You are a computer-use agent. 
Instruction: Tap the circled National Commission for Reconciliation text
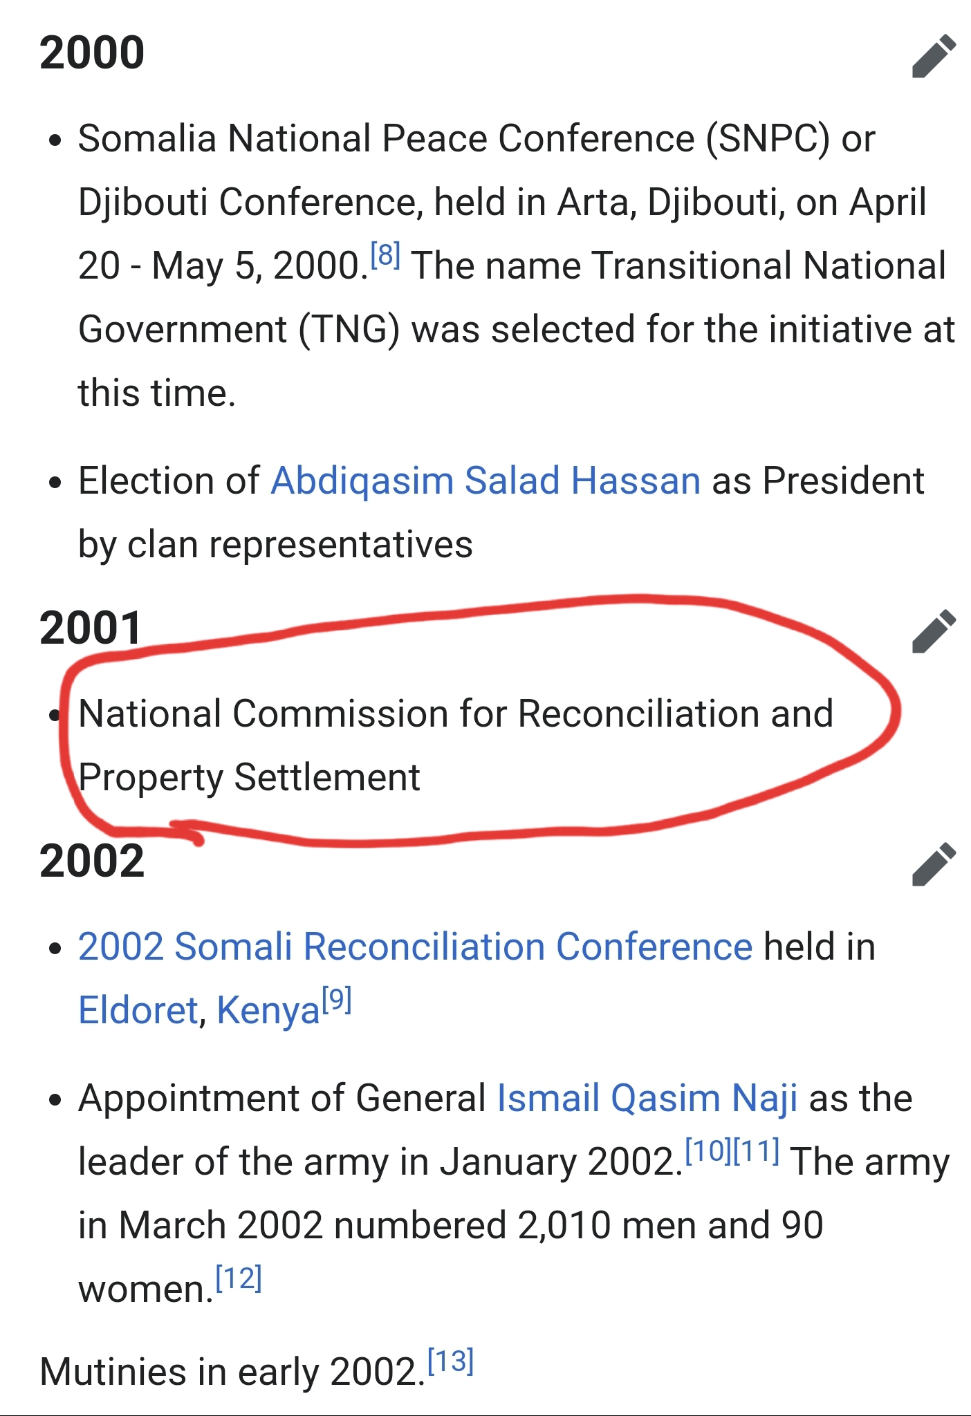(456, 745)
